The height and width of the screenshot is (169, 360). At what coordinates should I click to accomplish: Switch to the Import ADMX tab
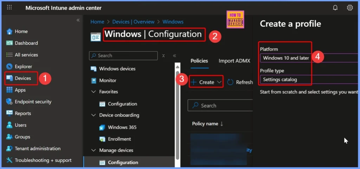(x=234, y=61)
